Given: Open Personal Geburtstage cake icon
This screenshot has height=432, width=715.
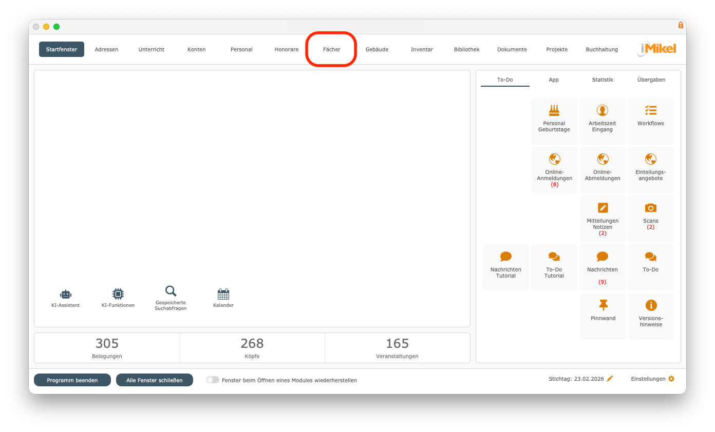Looking at the screenshot, I should pos(554,110).
